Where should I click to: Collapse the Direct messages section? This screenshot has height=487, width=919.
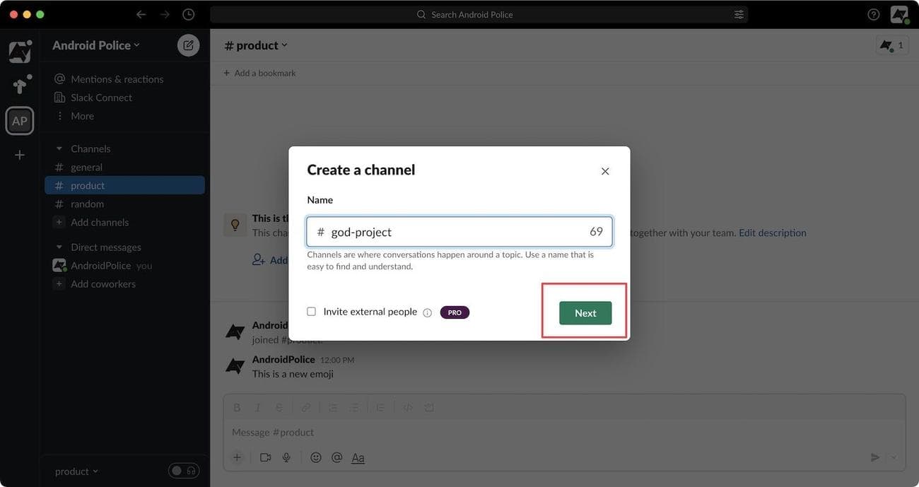[59, 247]
